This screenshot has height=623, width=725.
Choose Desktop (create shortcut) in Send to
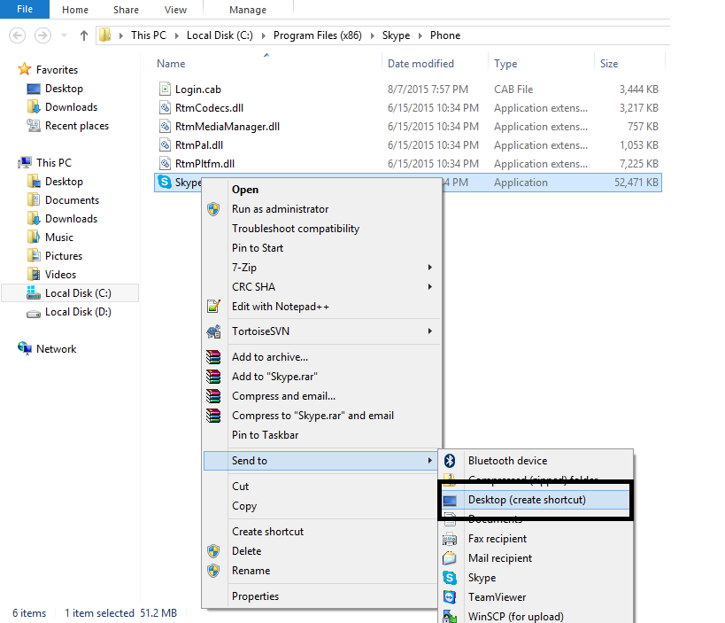click(x=535, y=500)
